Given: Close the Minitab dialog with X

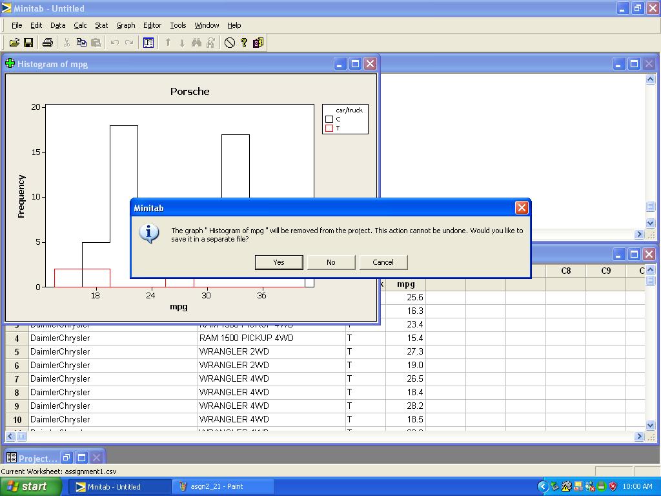Looking at the screenshot, I should point(522,207).
